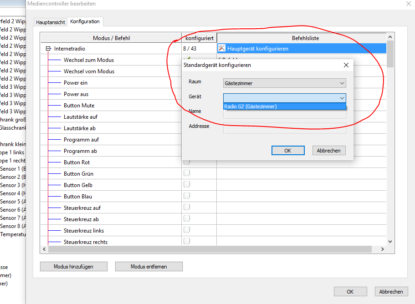Screen dimensions: 415x304
Task: Select the Lautstärke ab row
Action: pos(79,128)
